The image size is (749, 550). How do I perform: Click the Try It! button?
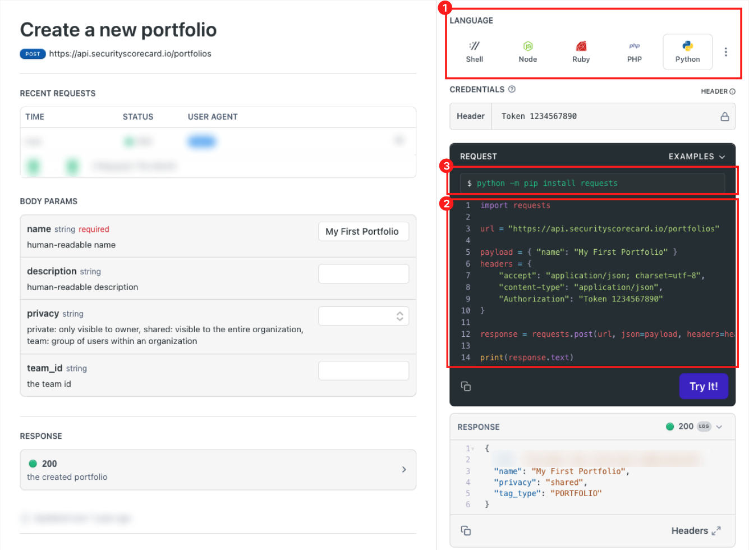pos(704,386)
